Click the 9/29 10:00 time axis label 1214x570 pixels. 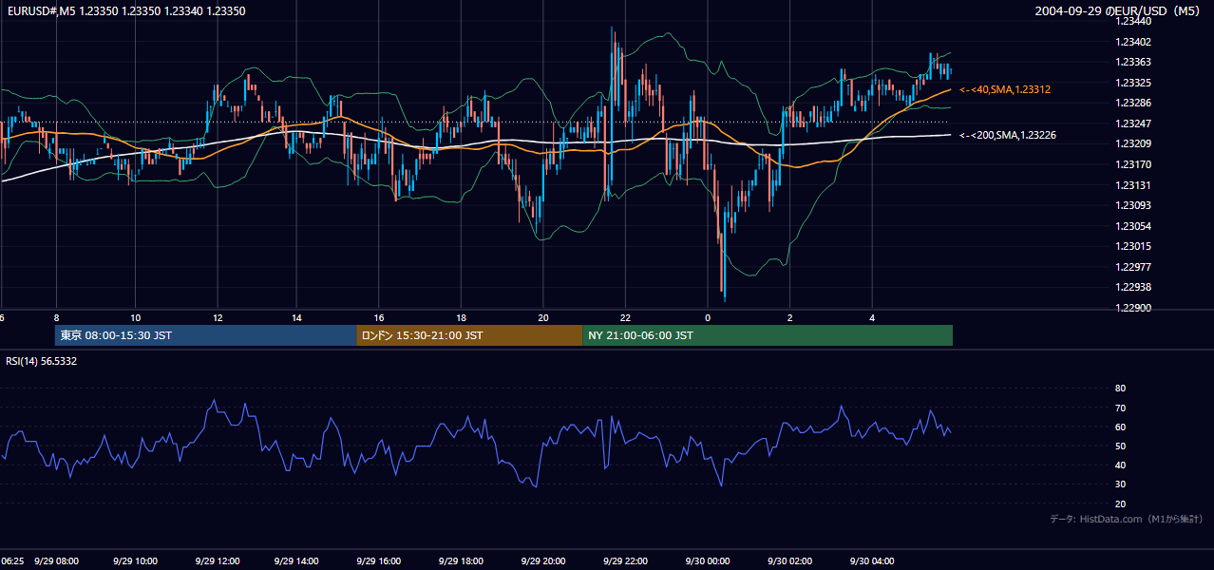point(135,561)
